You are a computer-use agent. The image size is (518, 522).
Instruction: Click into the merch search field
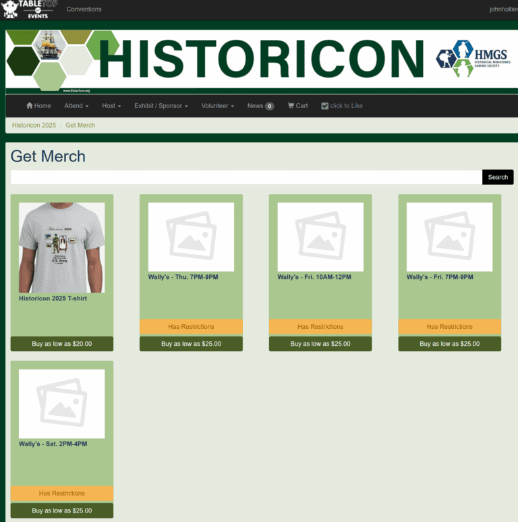246,177
